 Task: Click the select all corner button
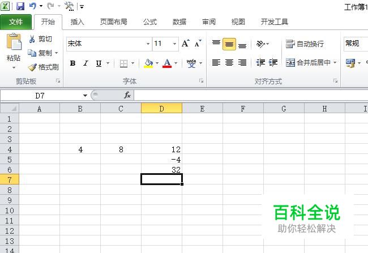(x=10, y=109)
